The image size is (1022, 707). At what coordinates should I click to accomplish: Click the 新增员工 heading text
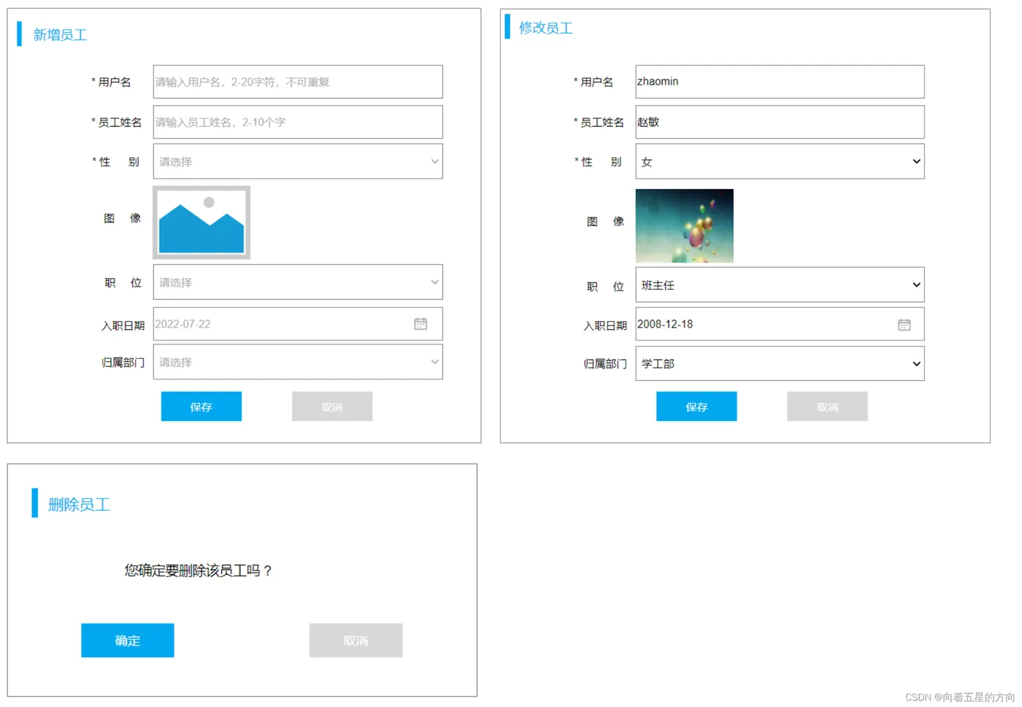(x=60, y=35)
